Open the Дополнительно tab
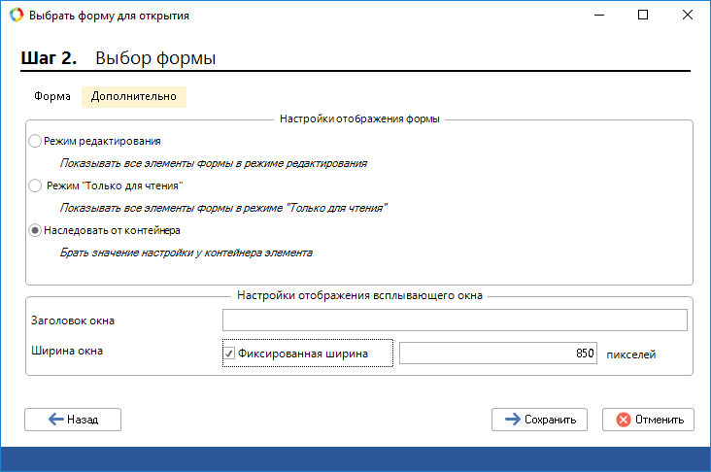The height and width of the screenshot is (472, 711). pyautogui.click(x=134, y=96)
